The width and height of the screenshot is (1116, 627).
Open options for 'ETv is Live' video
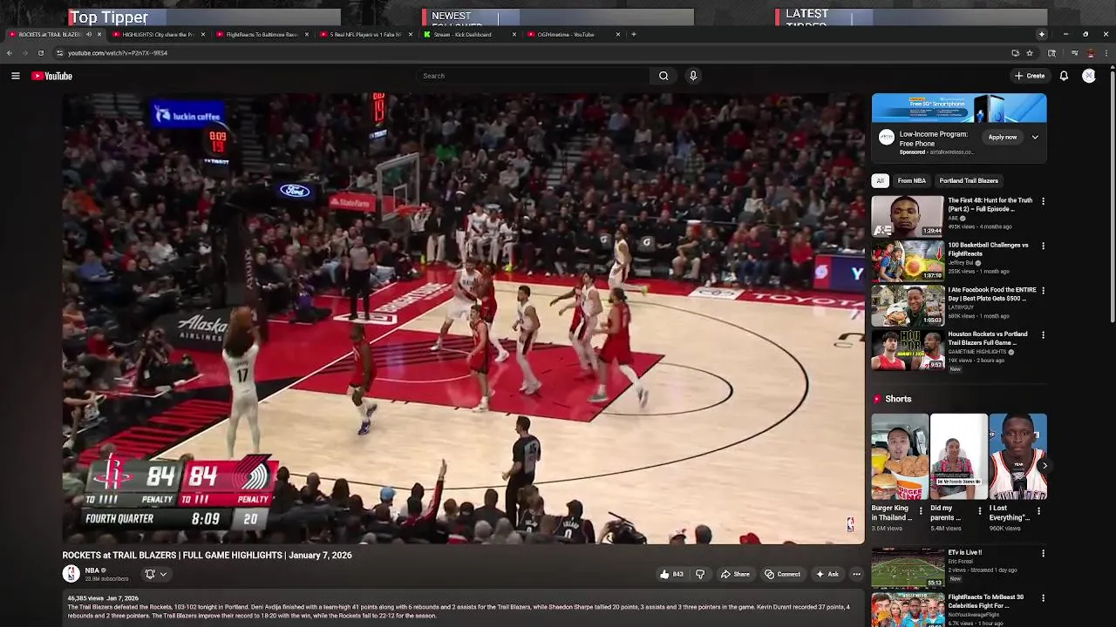[x=1043, y=553]
